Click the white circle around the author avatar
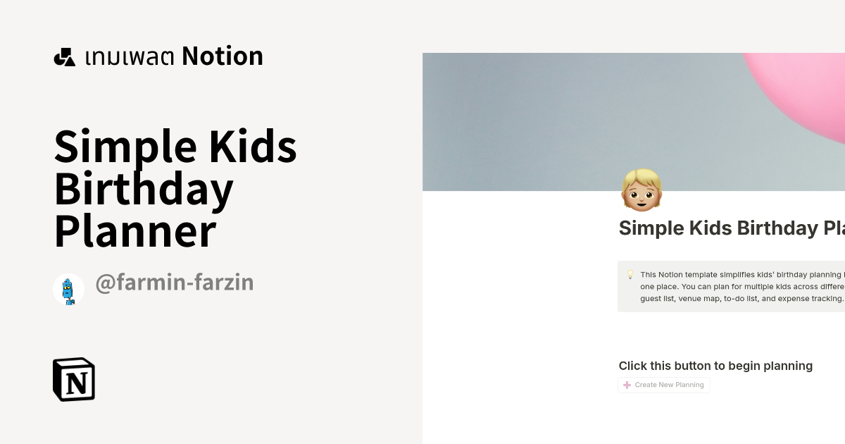Image resolution: width=845 pixels, height=444 pixels. 68,289
